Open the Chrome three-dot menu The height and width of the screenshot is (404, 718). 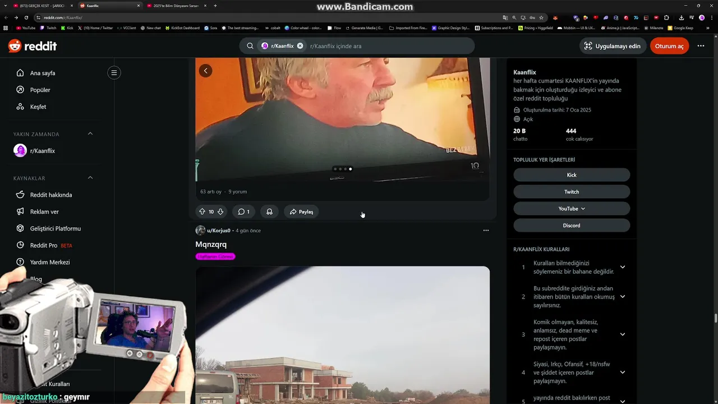(711, 17)
